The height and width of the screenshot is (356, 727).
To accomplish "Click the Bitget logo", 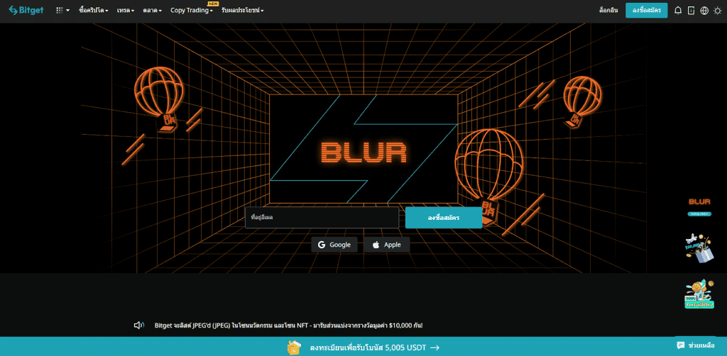I will (x=26, y=10).
